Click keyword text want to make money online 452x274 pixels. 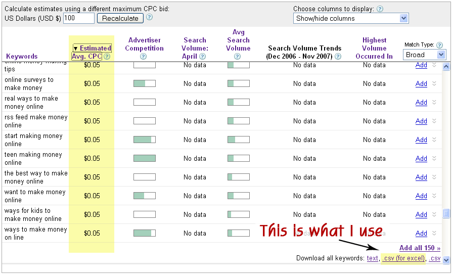click(x=35, y=196)
